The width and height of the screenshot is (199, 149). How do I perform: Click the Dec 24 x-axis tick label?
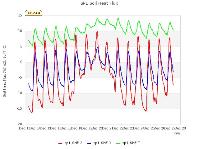click(x=139, y=128)
